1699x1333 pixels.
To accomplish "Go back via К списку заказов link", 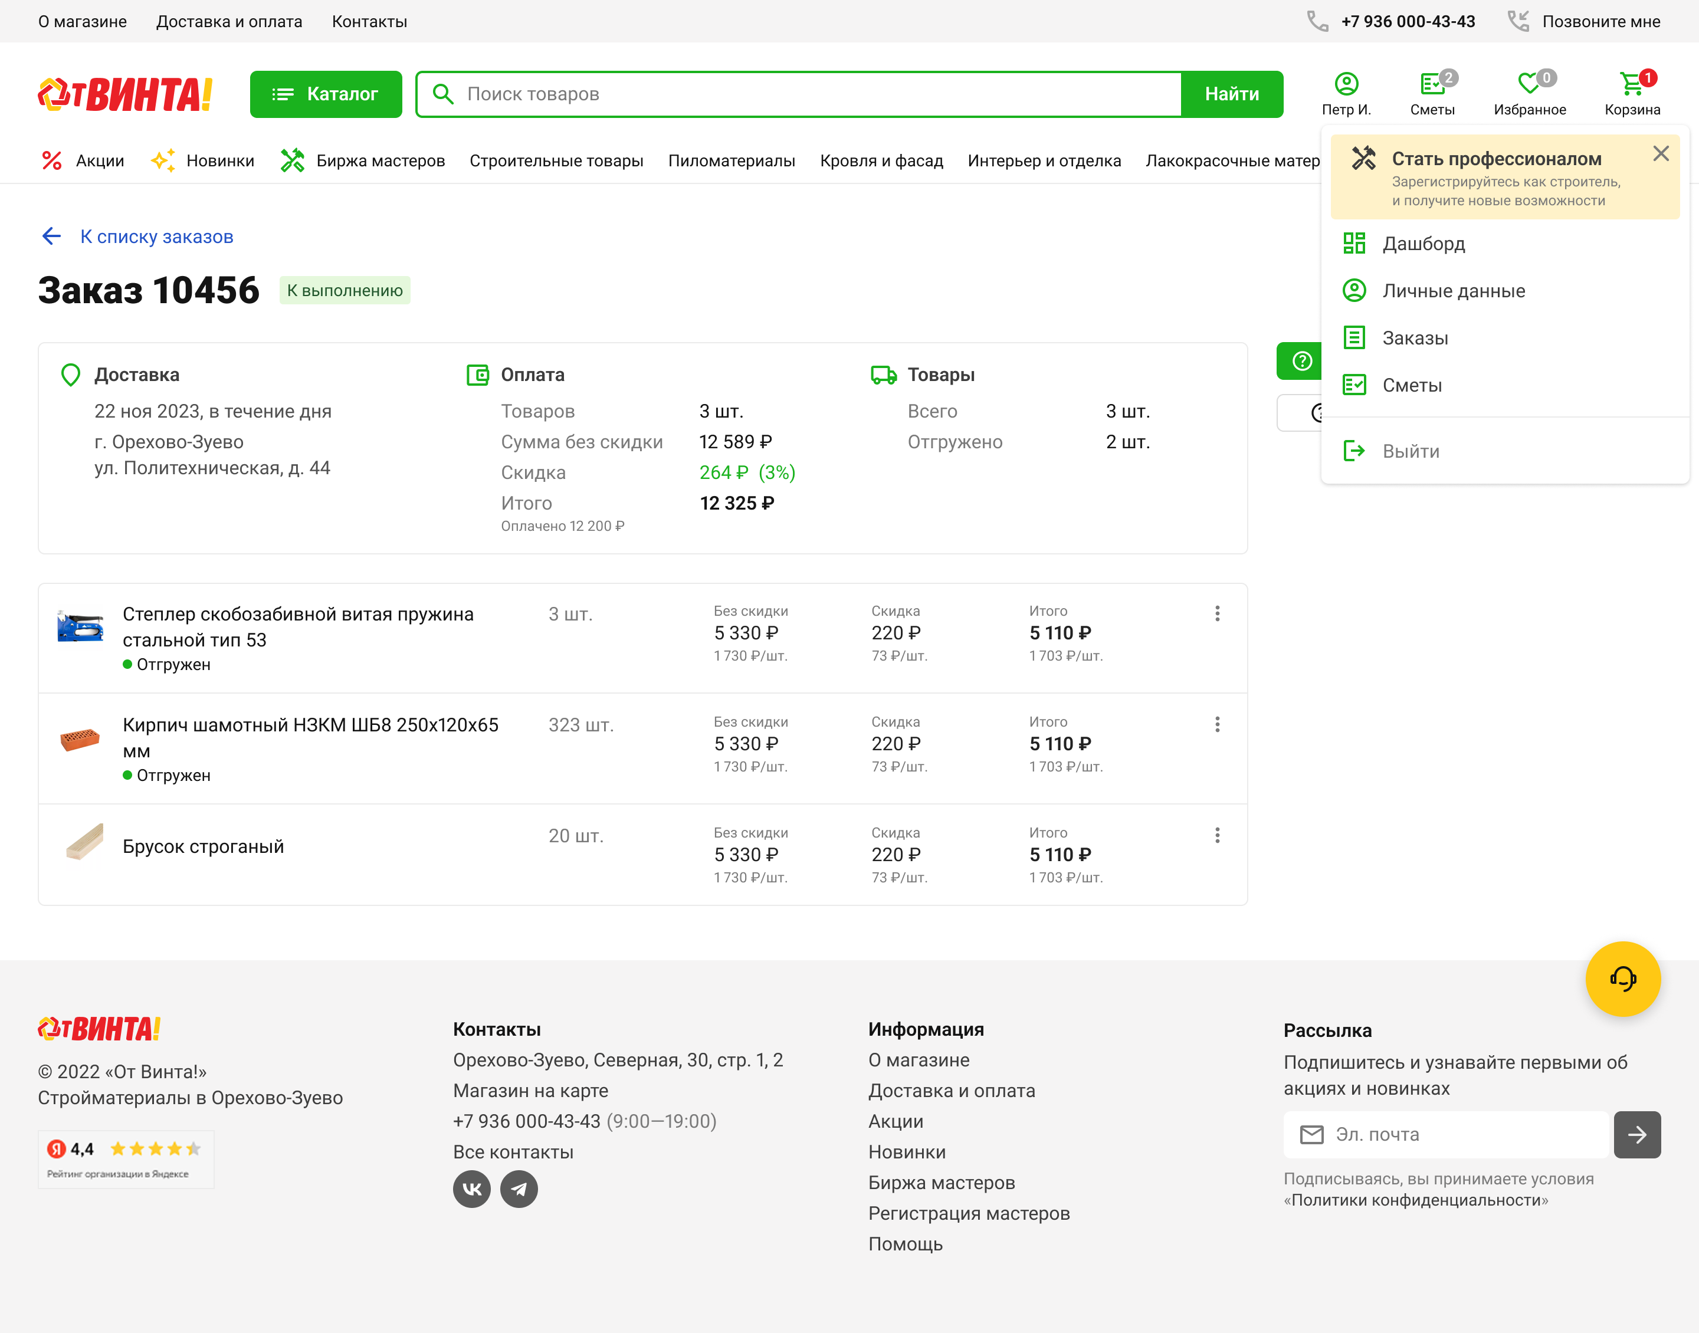I will [x=156, y=237].
